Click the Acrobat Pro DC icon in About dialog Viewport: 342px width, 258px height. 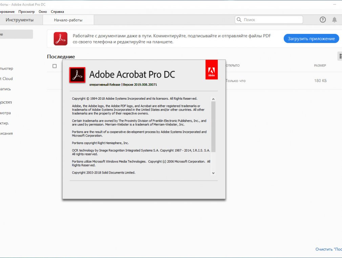tap(77, 75)
